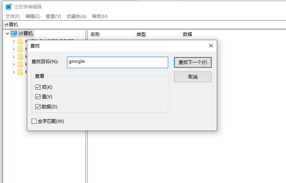Click the 注册表编辑器 window title text
This screenshot has height=183, width=286.
pyautogui.click(x=28, y=7)
